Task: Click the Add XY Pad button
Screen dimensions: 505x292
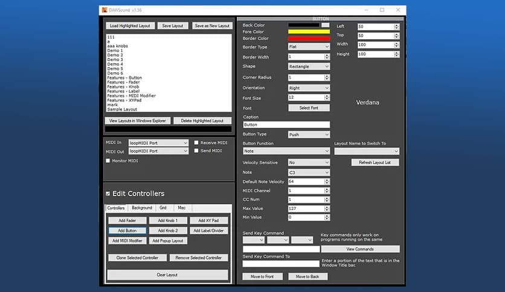Action: [208, 221]
